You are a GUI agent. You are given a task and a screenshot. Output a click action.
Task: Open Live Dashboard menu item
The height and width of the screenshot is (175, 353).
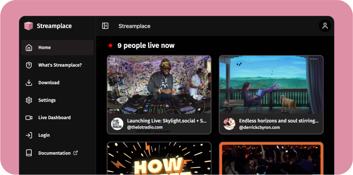(57, 118)
